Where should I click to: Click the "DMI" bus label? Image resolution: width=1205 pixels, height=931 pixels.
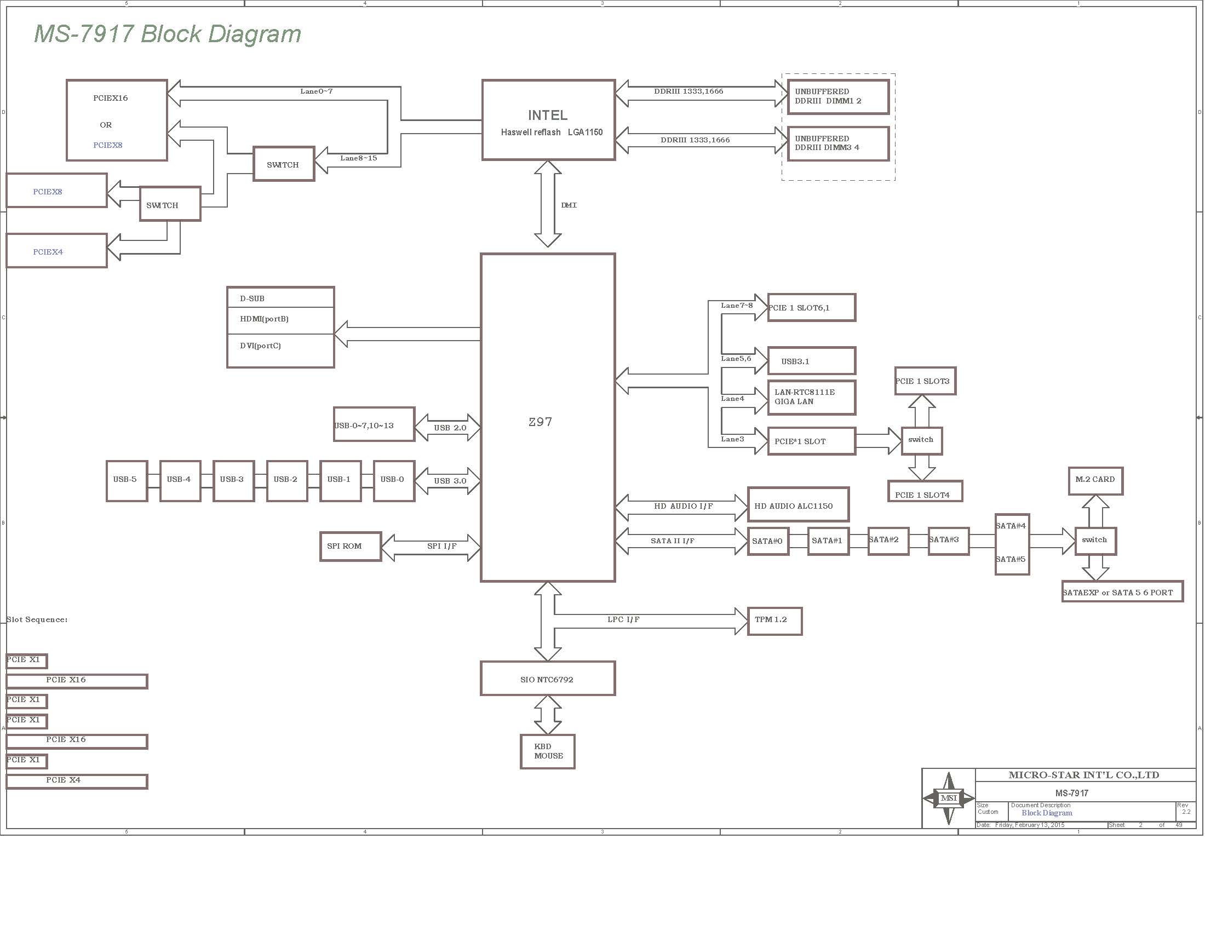point(569,205)
